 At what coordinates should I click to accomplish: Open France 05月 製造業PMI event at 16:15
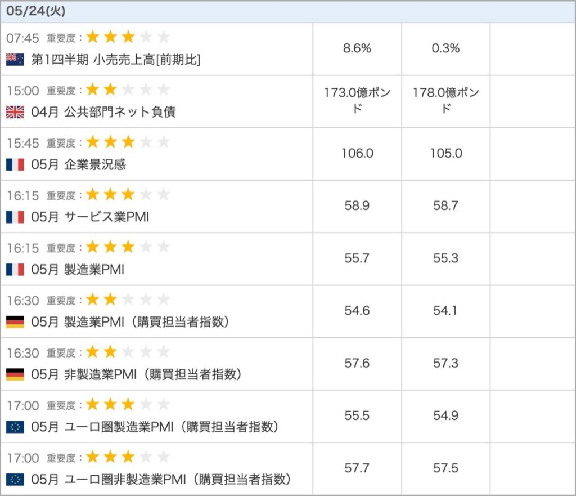point(78,270)
